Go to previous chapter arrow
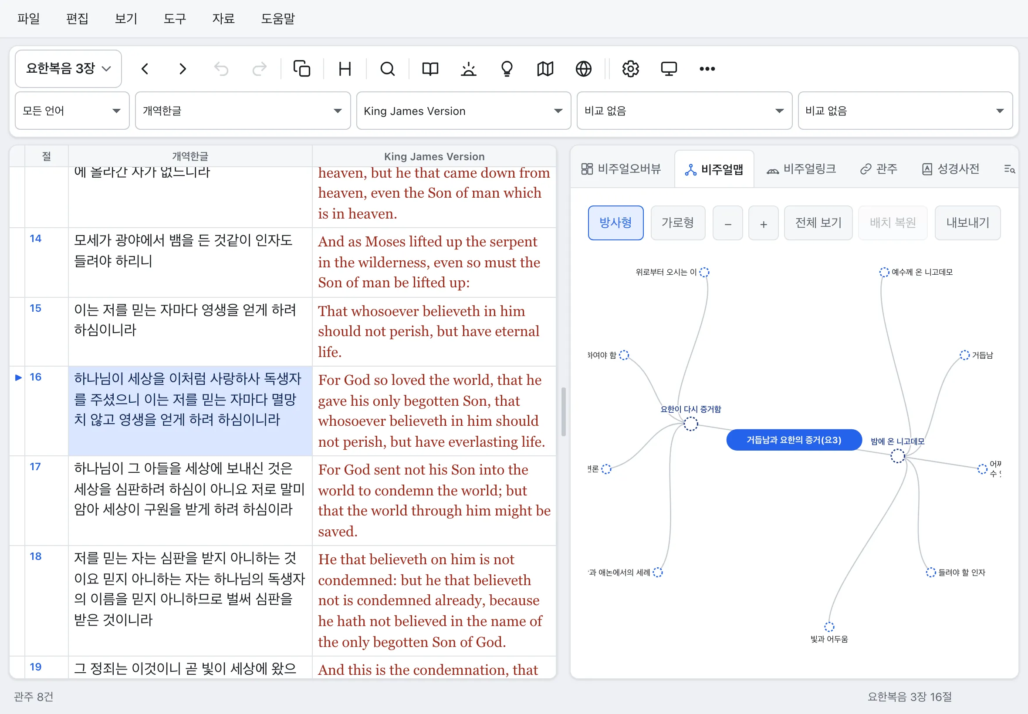Viewport: 1028px width, 714px height. (145, 69)
